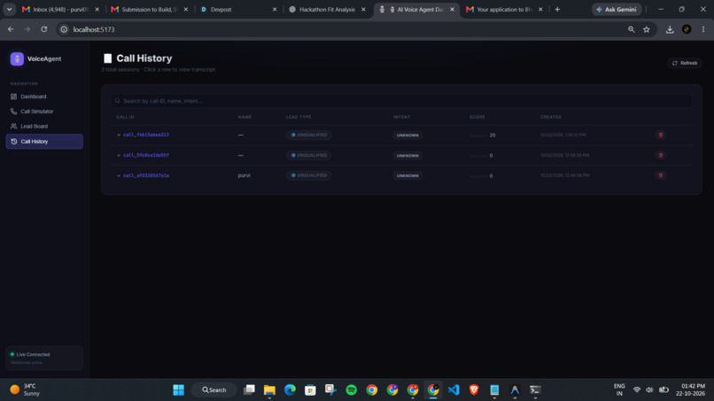Switch to the Submission to Build tab
This screenshot has width=714, height=401.
(150, 10)
